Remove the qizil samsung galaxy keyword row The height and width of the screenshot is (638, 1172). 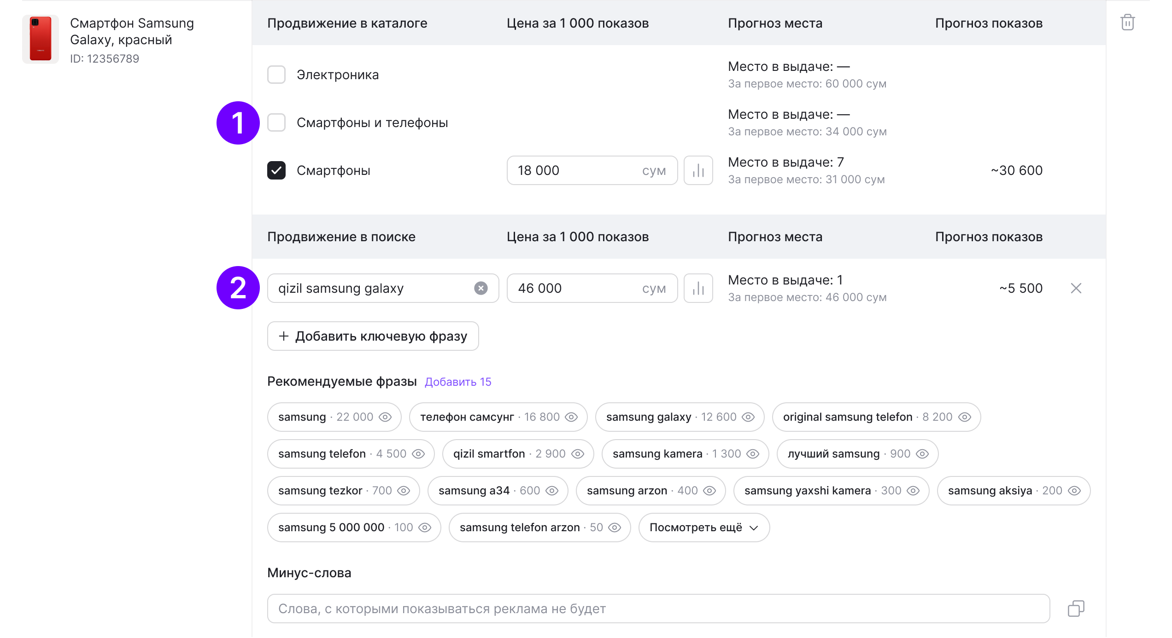pos(1076,288)
